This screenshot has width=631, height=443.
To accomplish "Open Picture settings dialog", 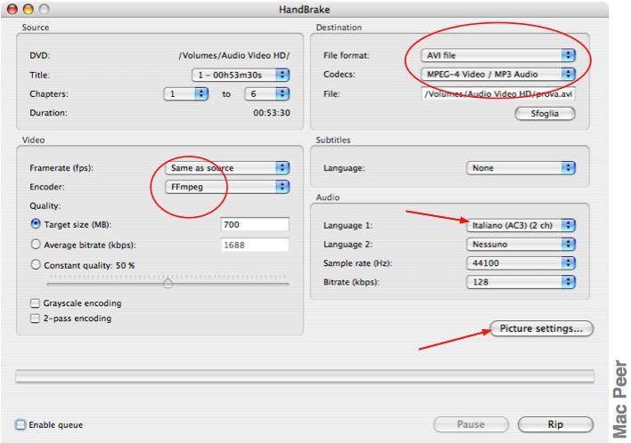I will 541,328.
